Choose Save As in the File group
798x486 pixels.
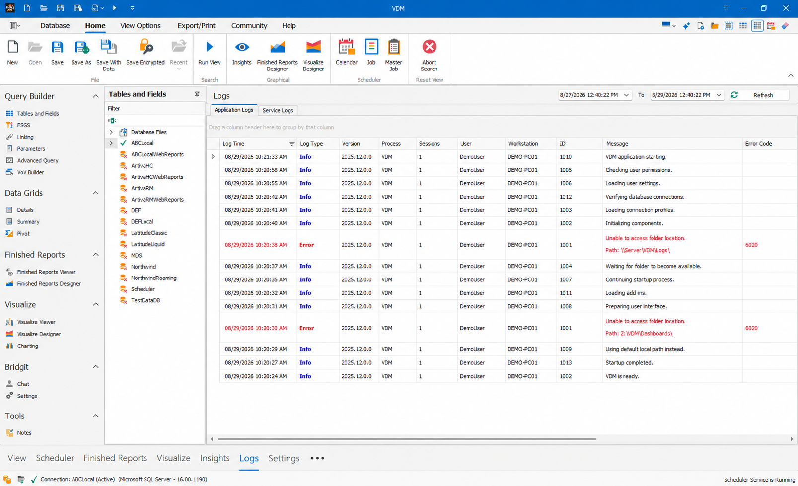[x=81, y=52]
